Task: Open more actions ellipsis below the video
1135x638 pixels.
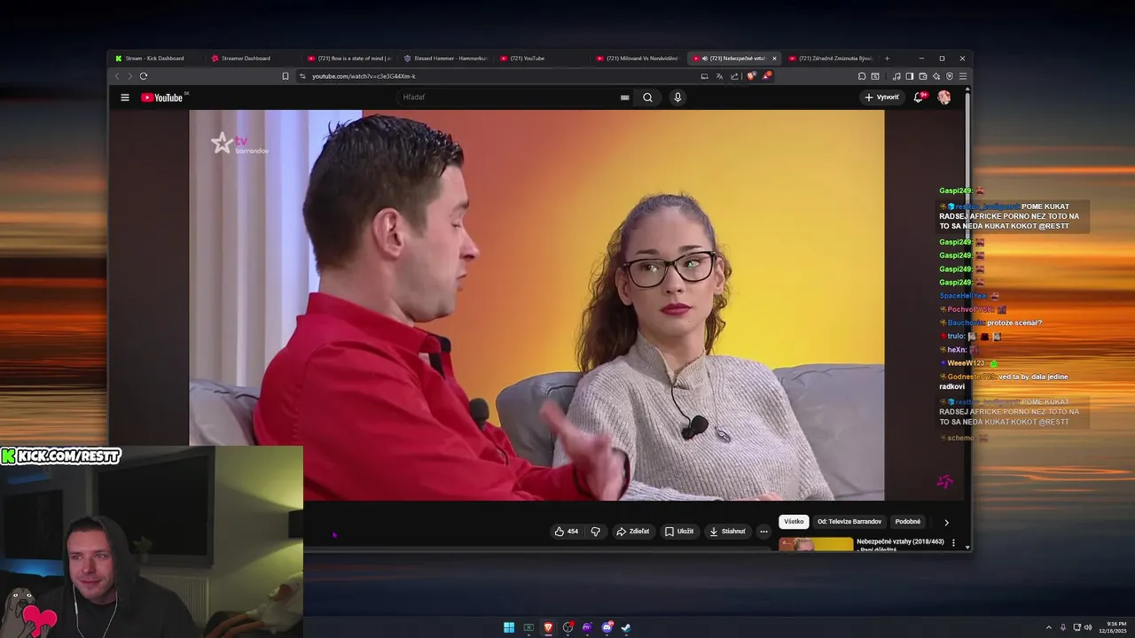Action: coord(763,532)
